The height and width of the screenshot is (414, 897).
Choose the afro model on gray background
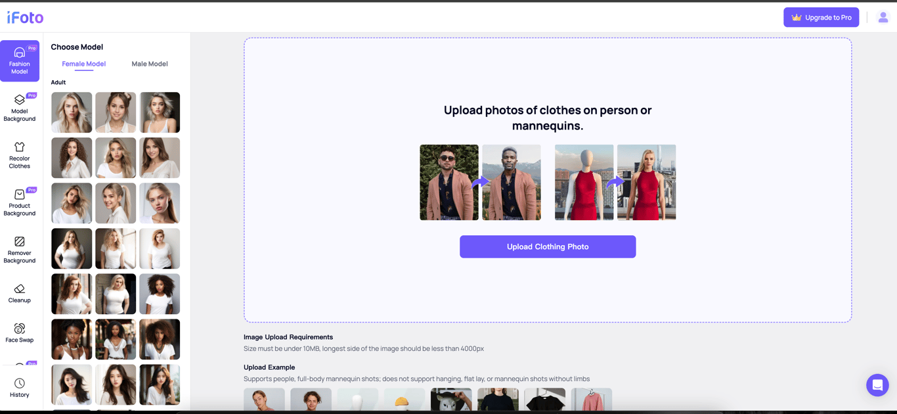point(160,294)
